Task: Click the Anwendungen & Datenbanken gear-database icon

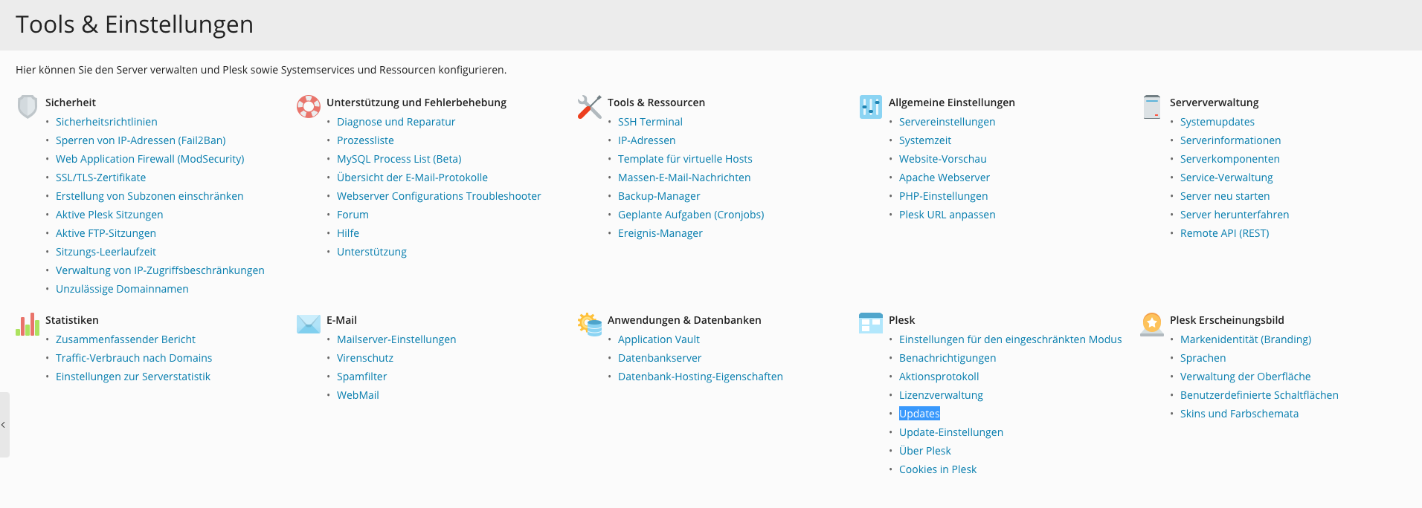Action: [x=590, y=325]
